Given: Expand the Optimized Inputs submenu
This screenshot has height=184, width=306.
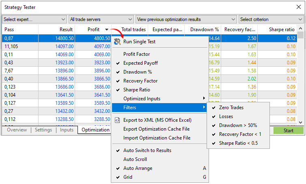Looking at the screenshot, I should coord(159,99).
